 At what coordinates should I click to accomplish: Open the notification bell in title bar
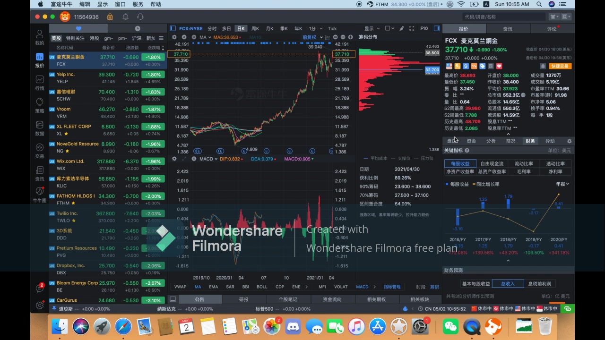125,17
